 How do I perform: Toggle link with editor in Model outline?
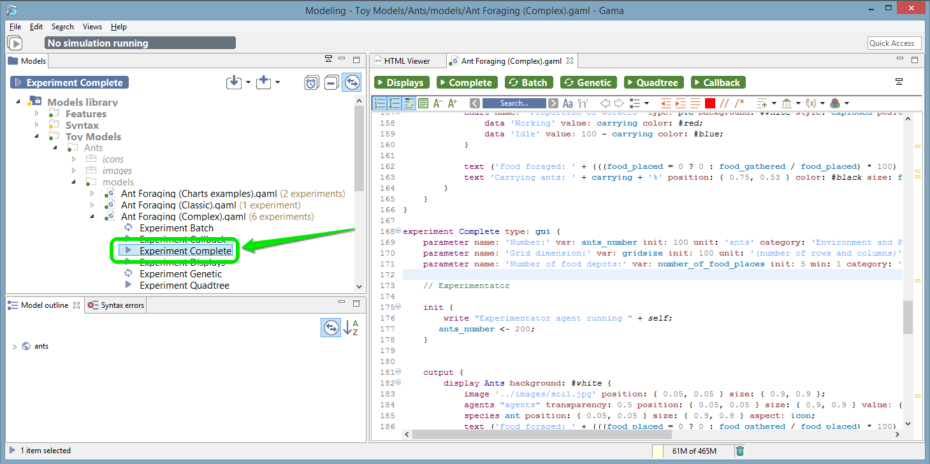[330, 328]
